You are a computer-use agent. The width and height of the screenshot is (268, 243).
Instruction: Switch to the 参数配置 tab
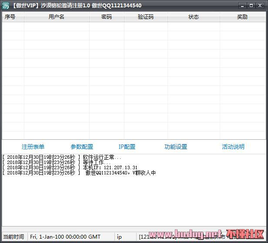(82, 147)
